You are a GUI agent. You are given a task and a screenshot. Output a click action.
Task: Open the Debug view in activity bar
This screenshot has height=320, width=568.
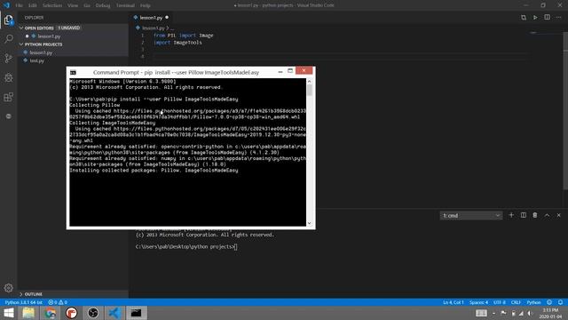tap(9, 77)
